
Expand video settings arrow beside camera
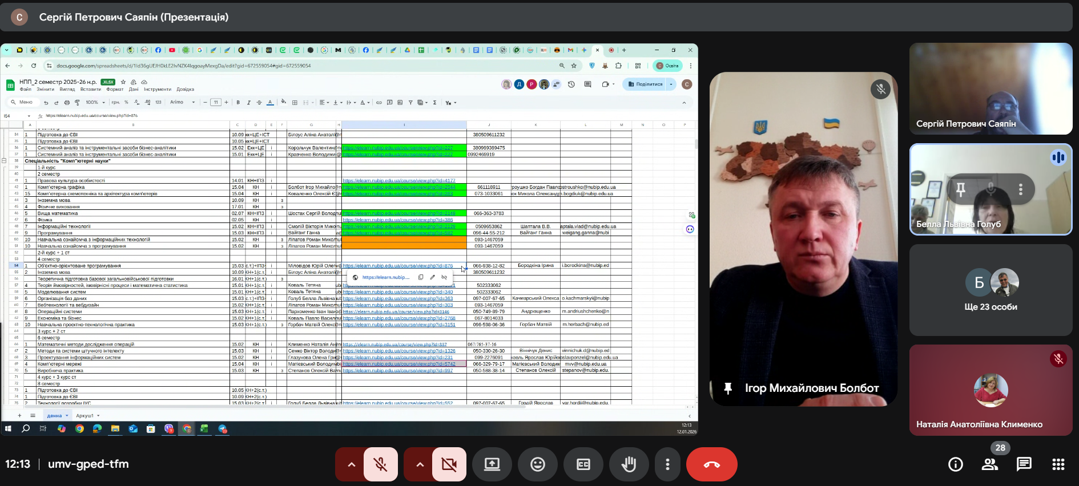(420, 464)
